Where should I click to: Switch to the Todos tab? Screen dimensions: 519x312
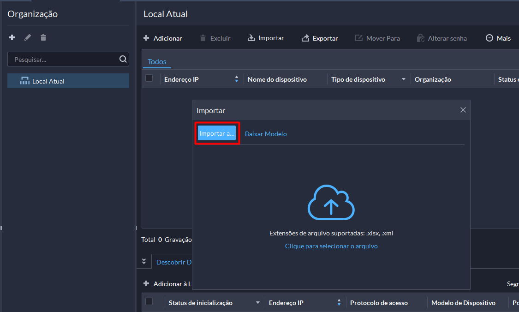(x=157, y=61)
